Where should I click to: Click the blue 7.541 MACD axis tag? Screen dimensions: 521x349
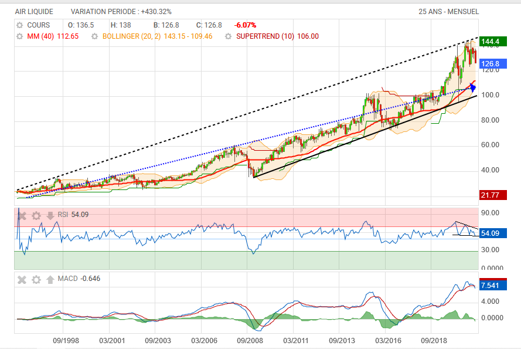point(493,286)
